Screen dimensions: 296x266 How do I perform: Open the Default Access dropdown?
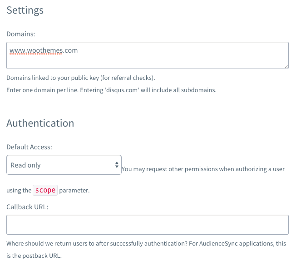click(x=64, y=165)
